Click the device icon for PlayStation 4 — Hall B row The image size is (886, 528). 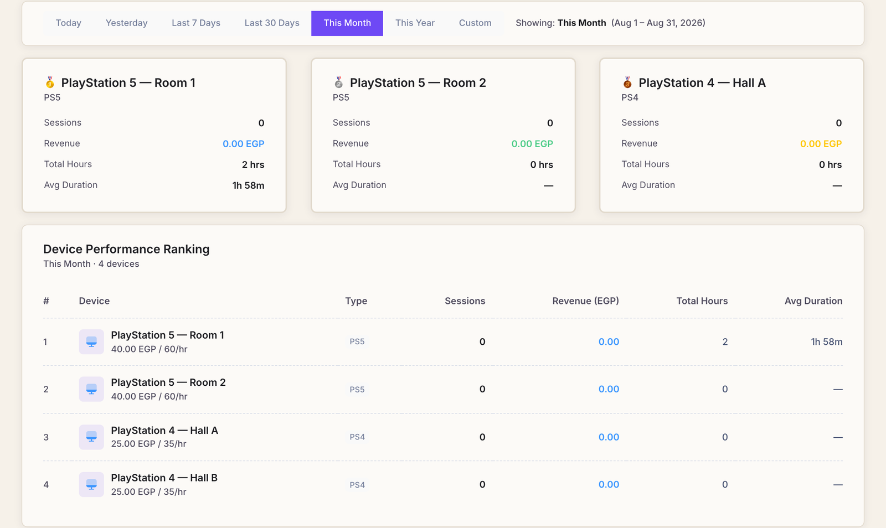pos(91,484)
